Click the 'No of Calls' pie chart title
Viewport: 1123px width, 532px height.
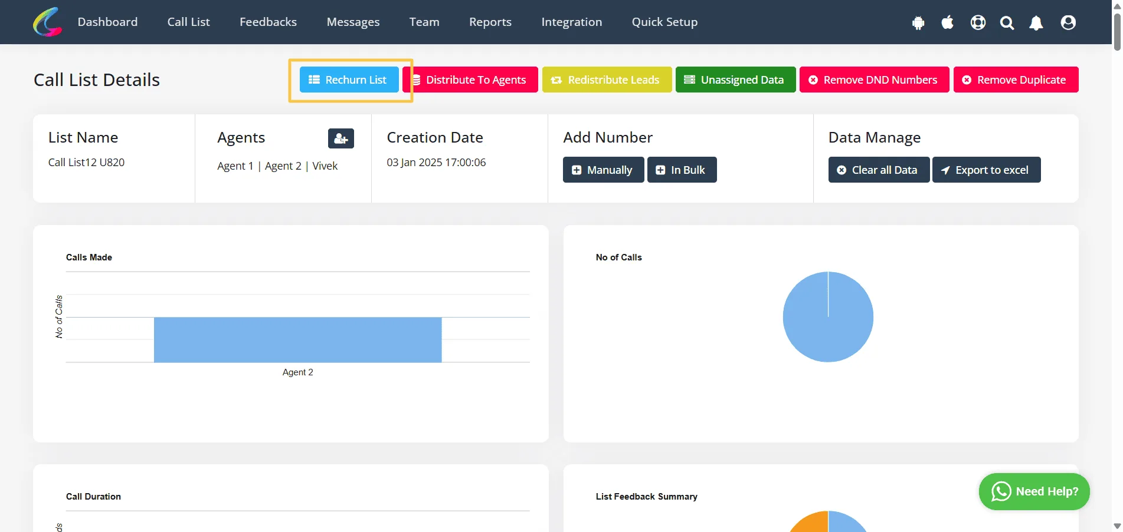618,257
